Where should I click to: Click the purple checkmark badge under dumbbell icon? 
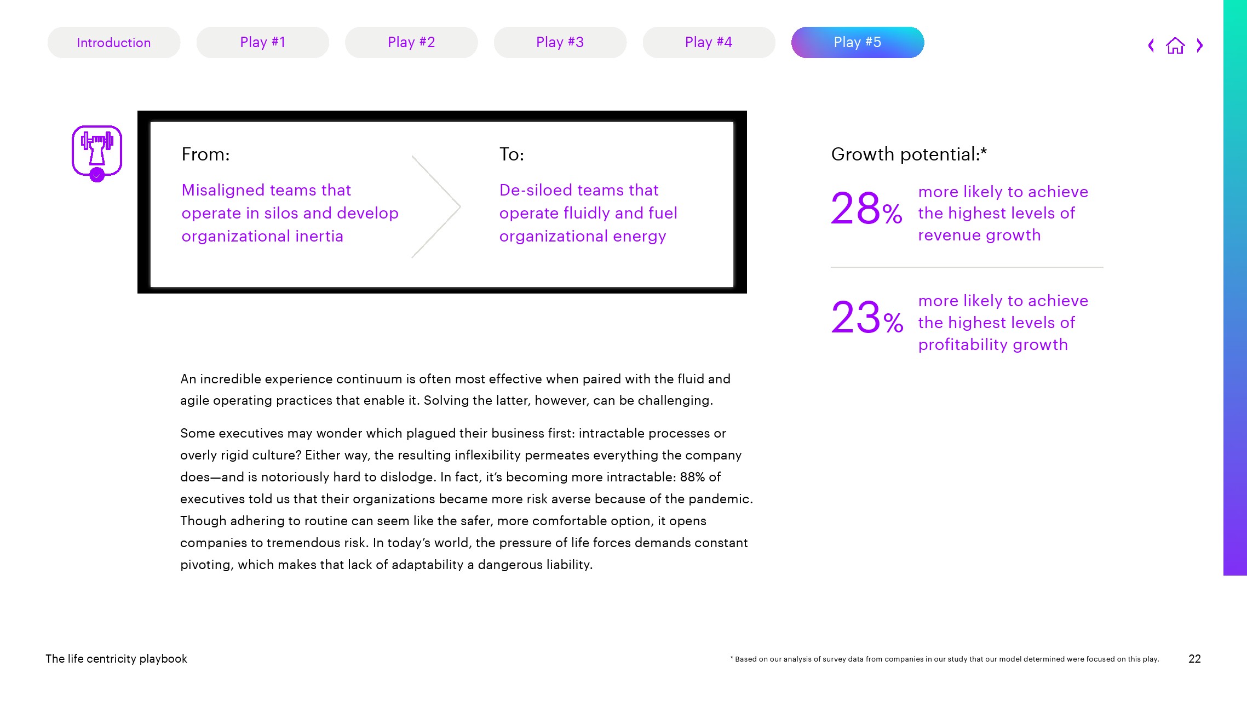[x=97, y=176]
